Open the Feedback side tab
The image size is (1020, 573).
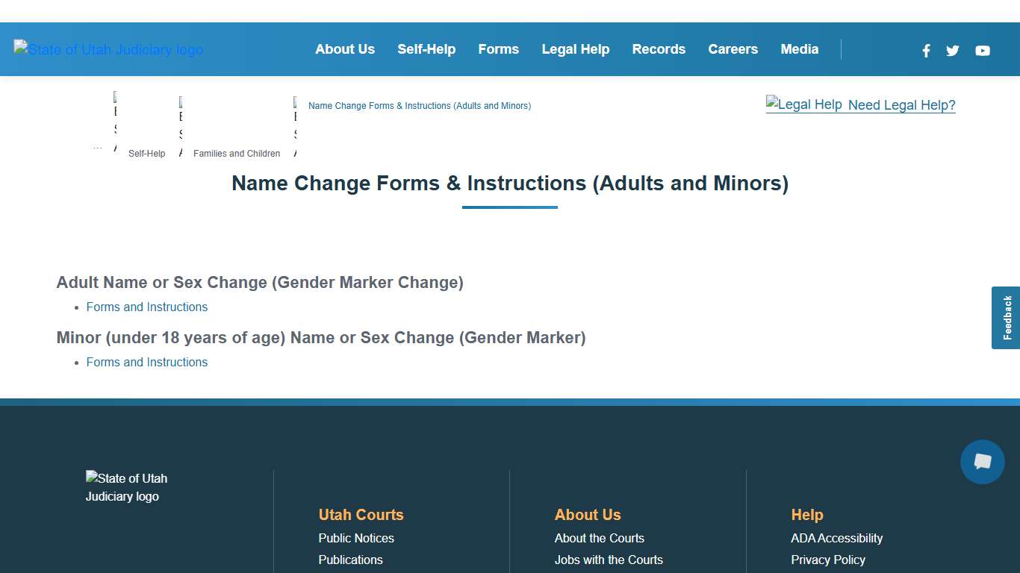(x=1005, y=317)
